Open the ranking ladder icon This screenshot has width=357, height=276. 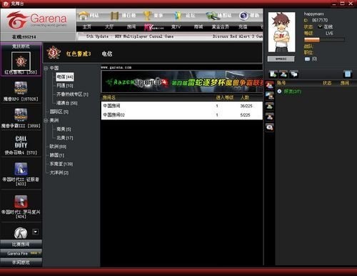pyautogui.click(x=114, y=16)
